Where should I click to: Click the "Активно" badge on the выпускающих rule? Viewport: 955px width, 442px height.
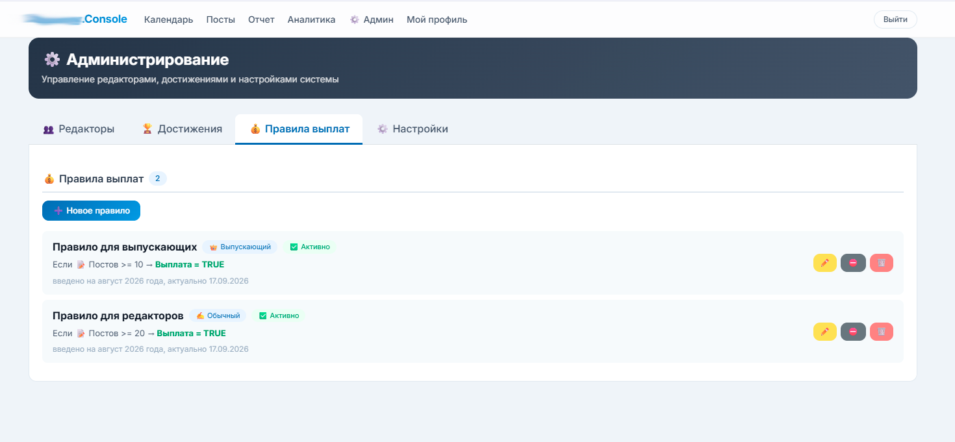(310, 247)
